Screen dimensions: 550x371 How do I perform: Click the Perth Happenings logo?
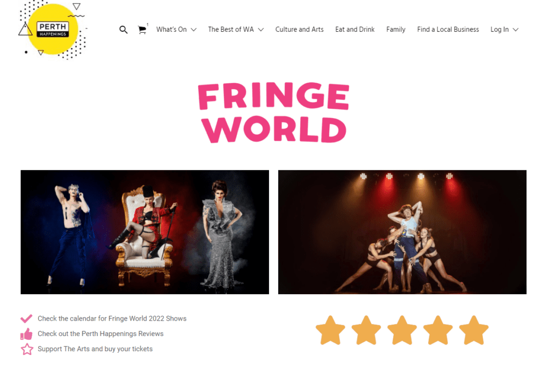click(x=53, y=30)
